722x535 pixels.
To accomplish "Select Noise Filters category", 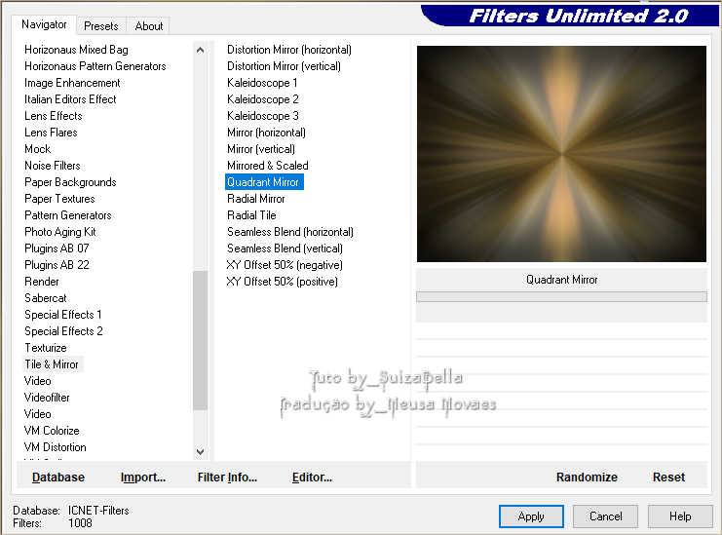I will 53,166.
